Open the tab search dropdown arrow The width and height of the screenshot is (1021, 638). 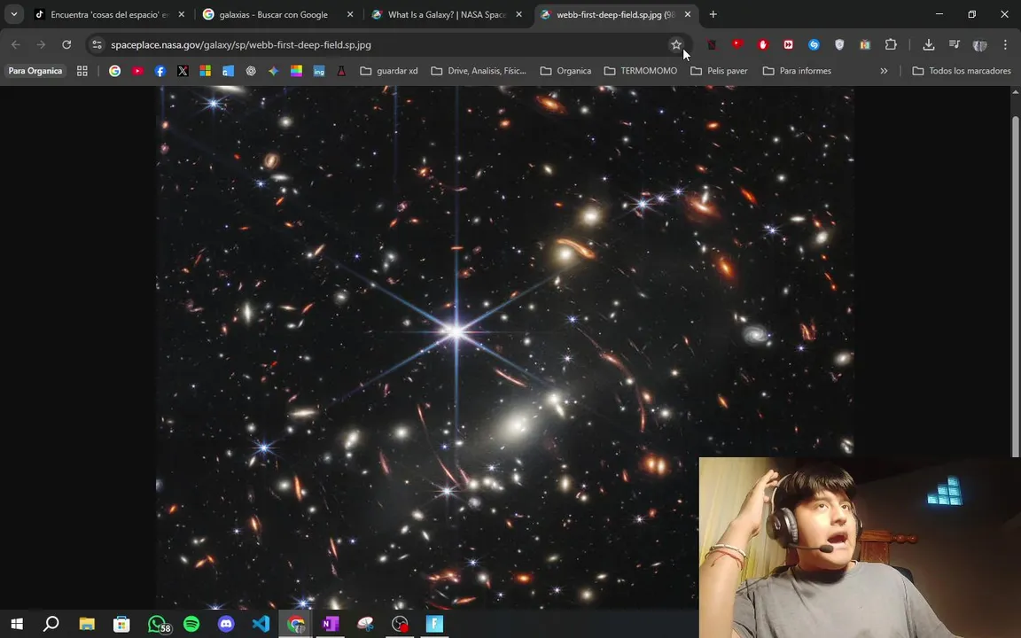point(13,13)
